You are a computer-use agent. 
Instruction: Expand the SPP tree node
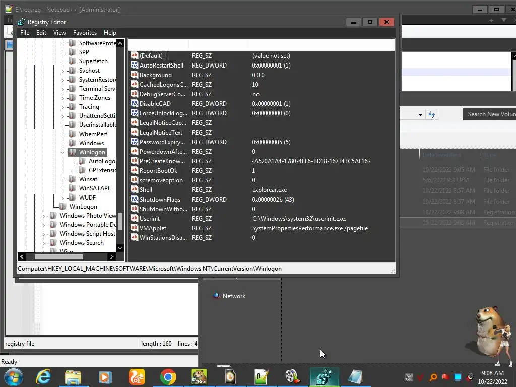(63, 52)
